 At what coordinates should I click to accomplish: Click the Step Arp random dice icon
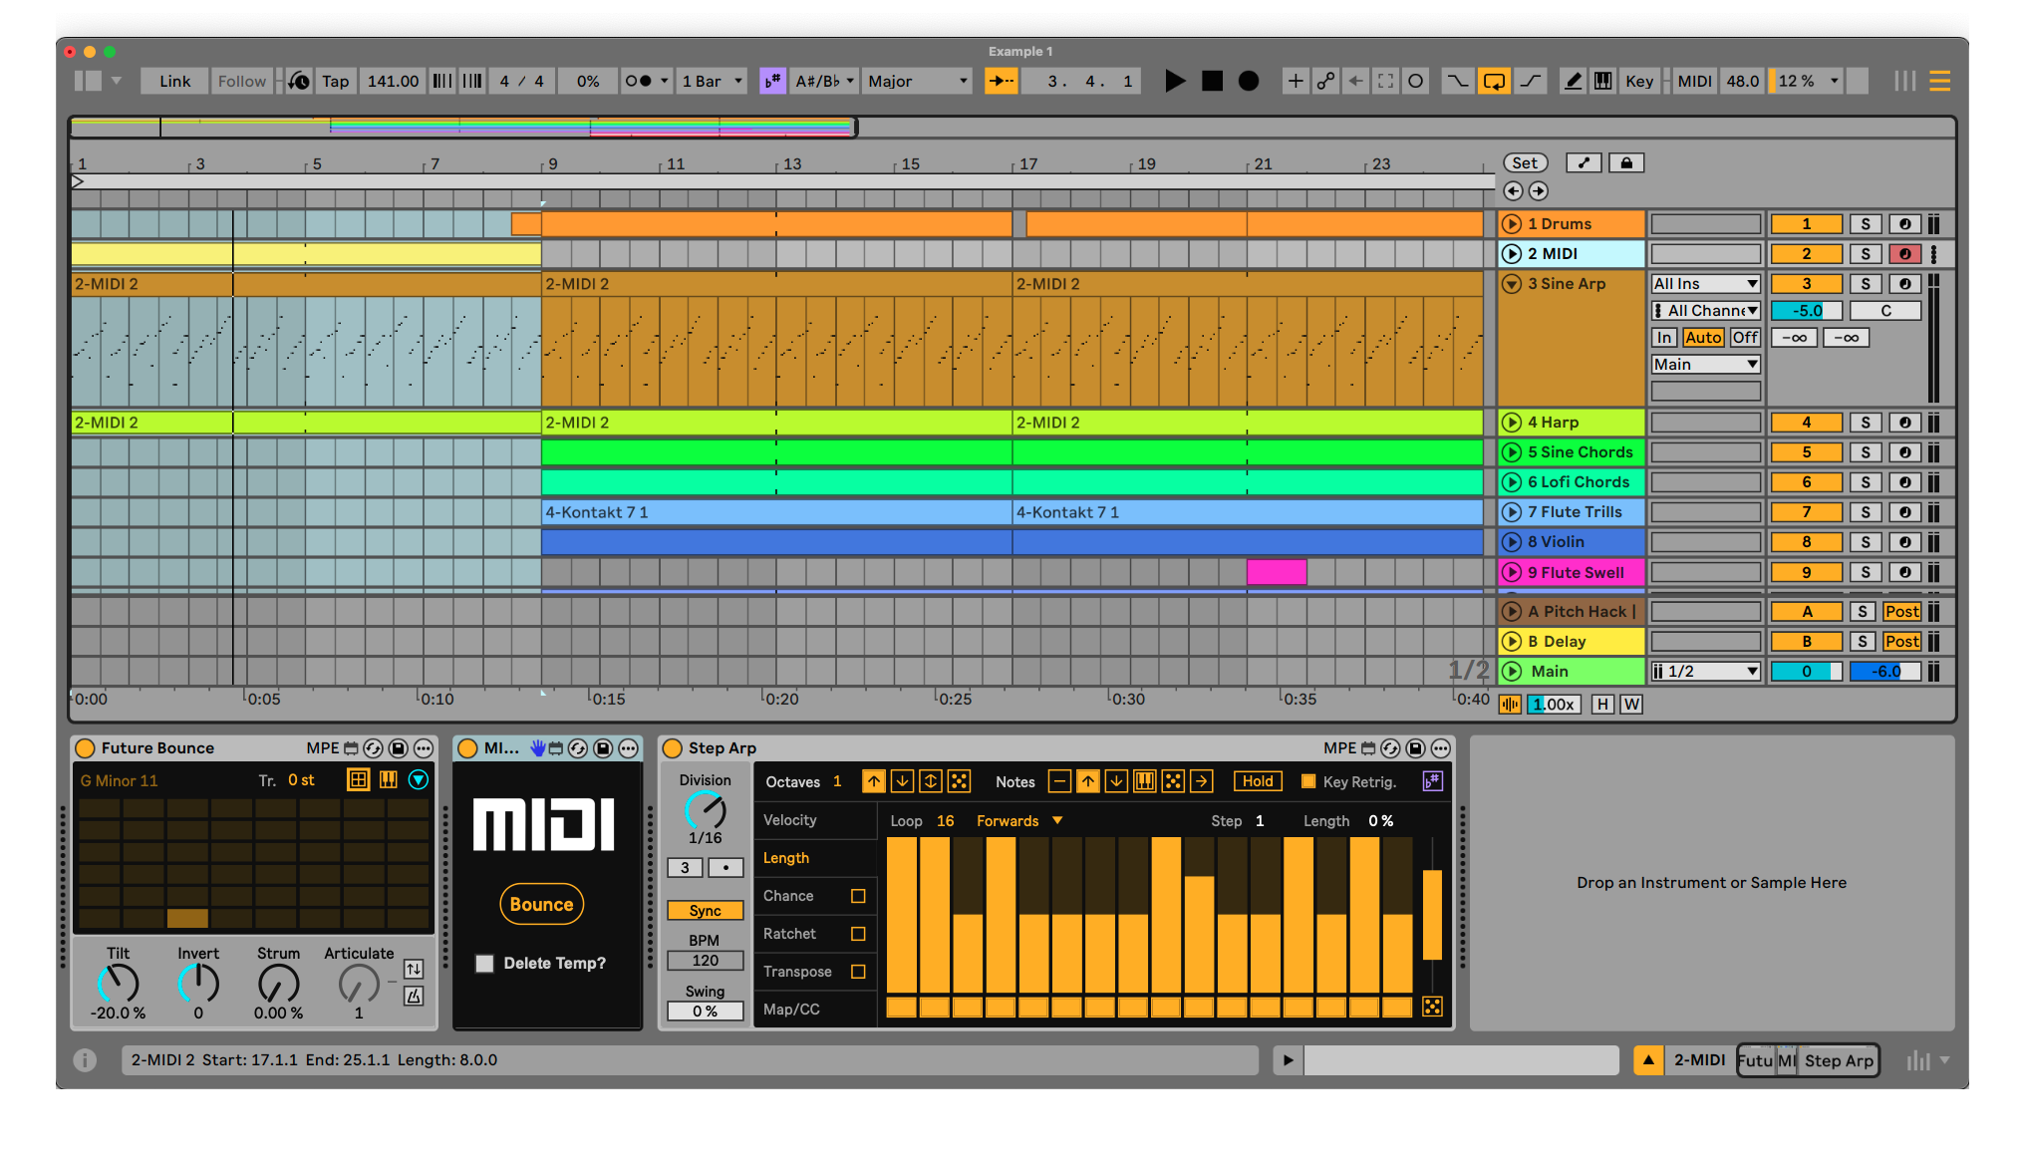1432,1007
